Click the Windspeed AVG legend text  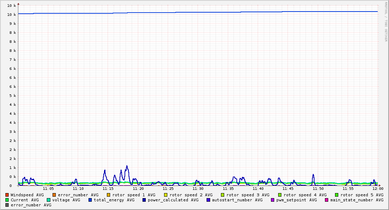(x=27, y=195)
